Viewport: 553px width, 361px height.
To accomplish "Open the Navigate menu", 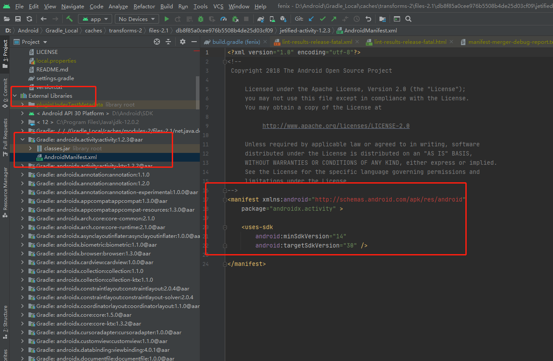I will tap(73, 6).
